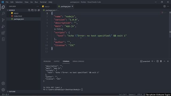This screenshot has height=96, width=171.
Task: Maximize the panel with up chevron
Action: tap(165, 61)
